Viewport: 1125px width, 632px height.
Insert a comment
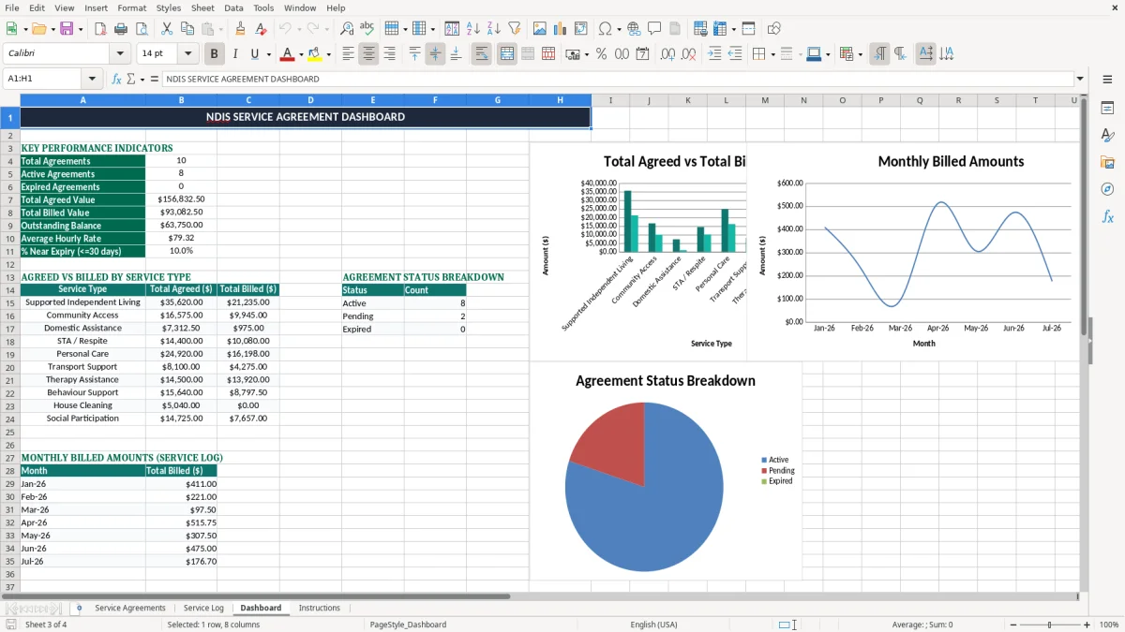point(654,29)
